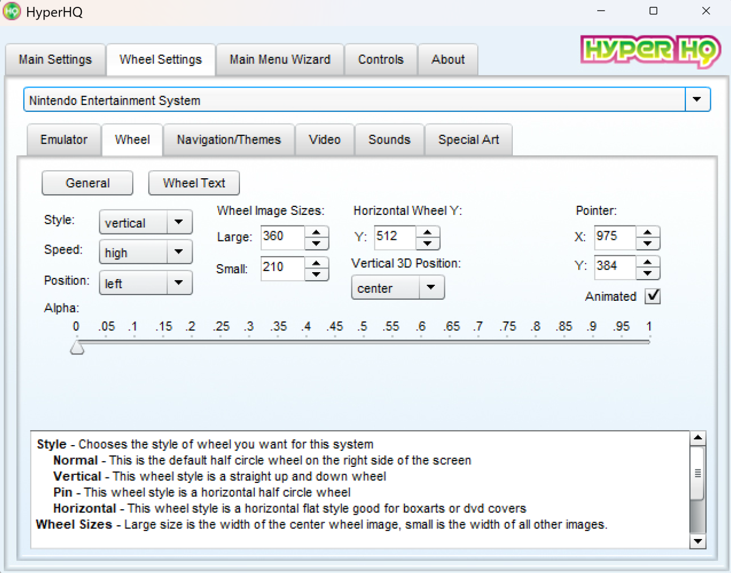The height and width of the screenshot is (573, 731).
Task: Click the HyperHQ logo in the top right
Action: (x=650, y=51)
